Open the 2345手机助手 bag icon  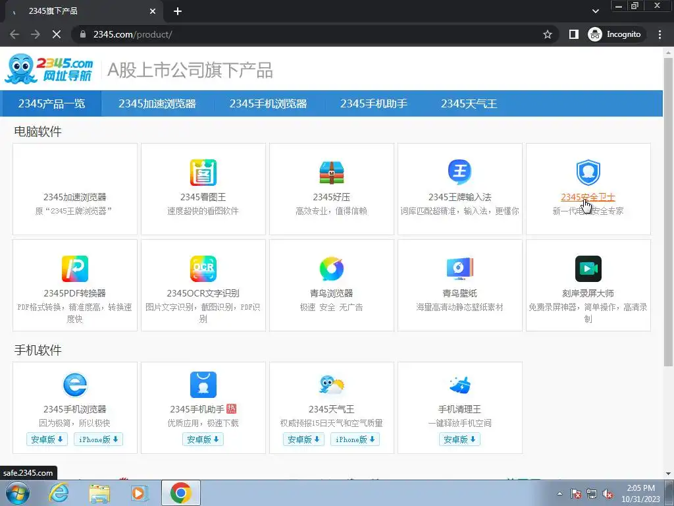[203, 384]
